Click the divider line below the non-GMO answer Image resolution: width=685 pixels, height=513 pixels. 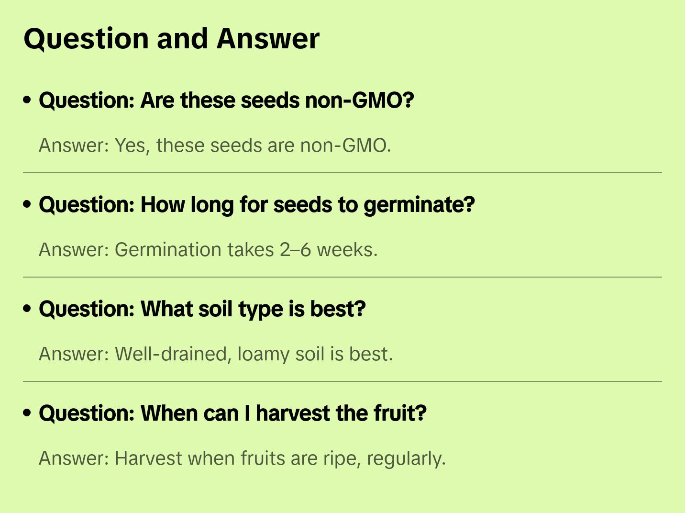click(x=342, y=173)
